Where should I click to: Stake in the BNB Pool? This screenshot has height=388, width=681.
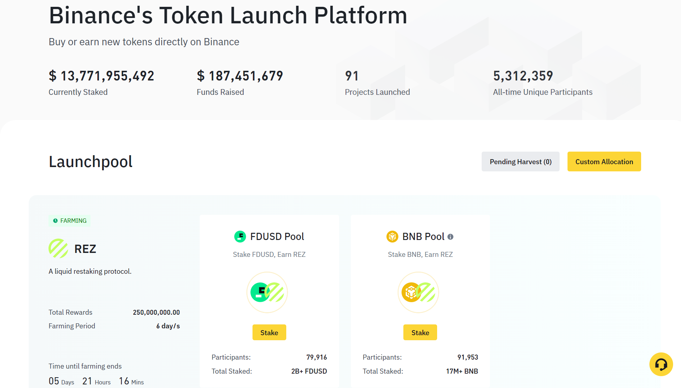420,333
